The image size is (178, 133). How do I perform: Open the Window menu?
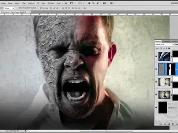pyautogui.click(x=51, y=3)
